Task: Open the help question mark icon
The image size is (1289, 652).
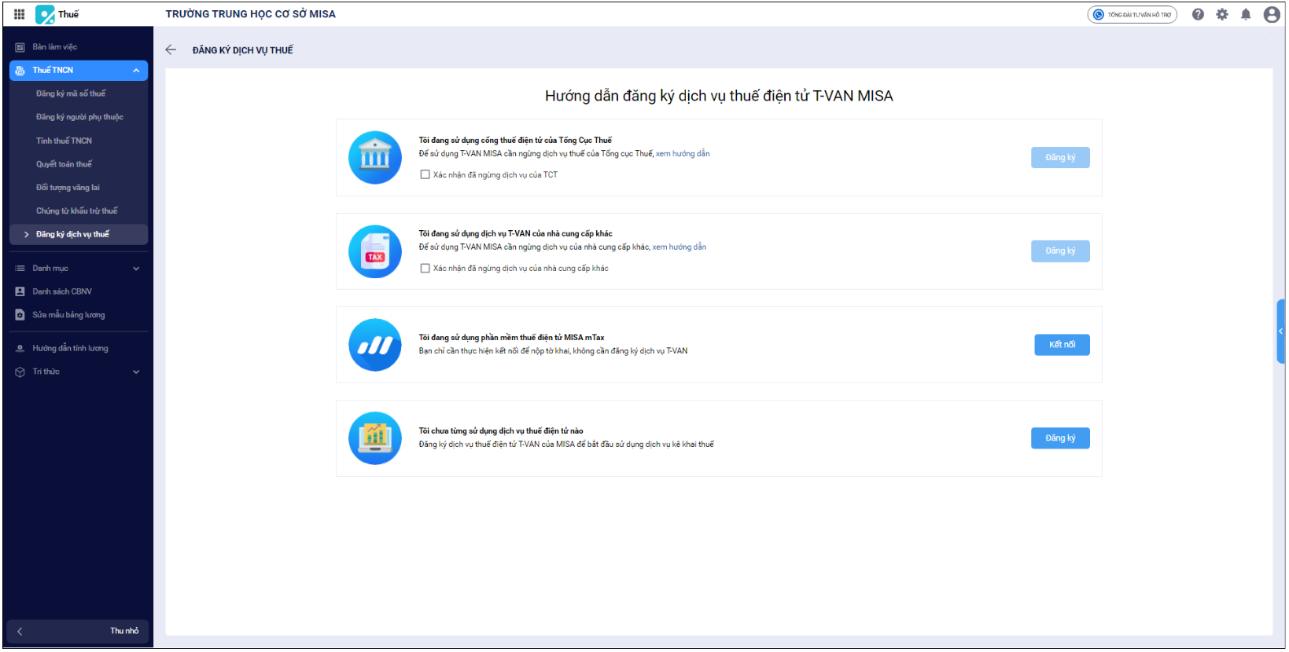Action: [x=1198, y=14]
